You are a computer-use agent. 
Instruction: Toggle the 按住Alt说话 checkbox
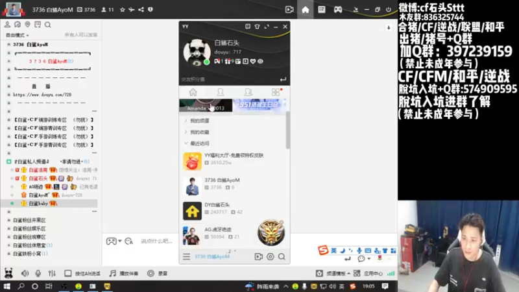coord(68,273)
